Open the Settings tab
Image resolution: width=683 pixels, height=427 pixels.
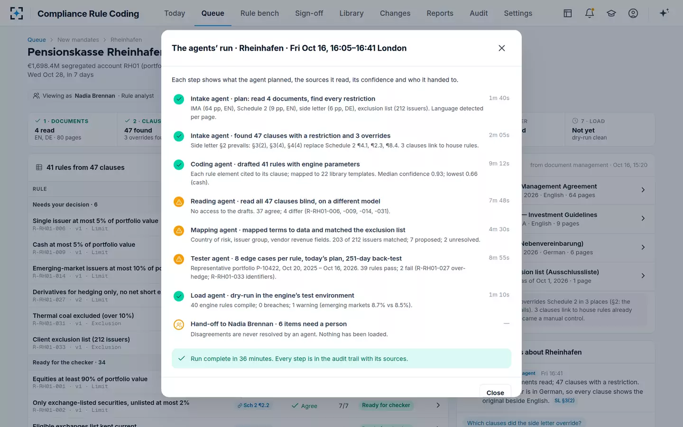[518, 13]
